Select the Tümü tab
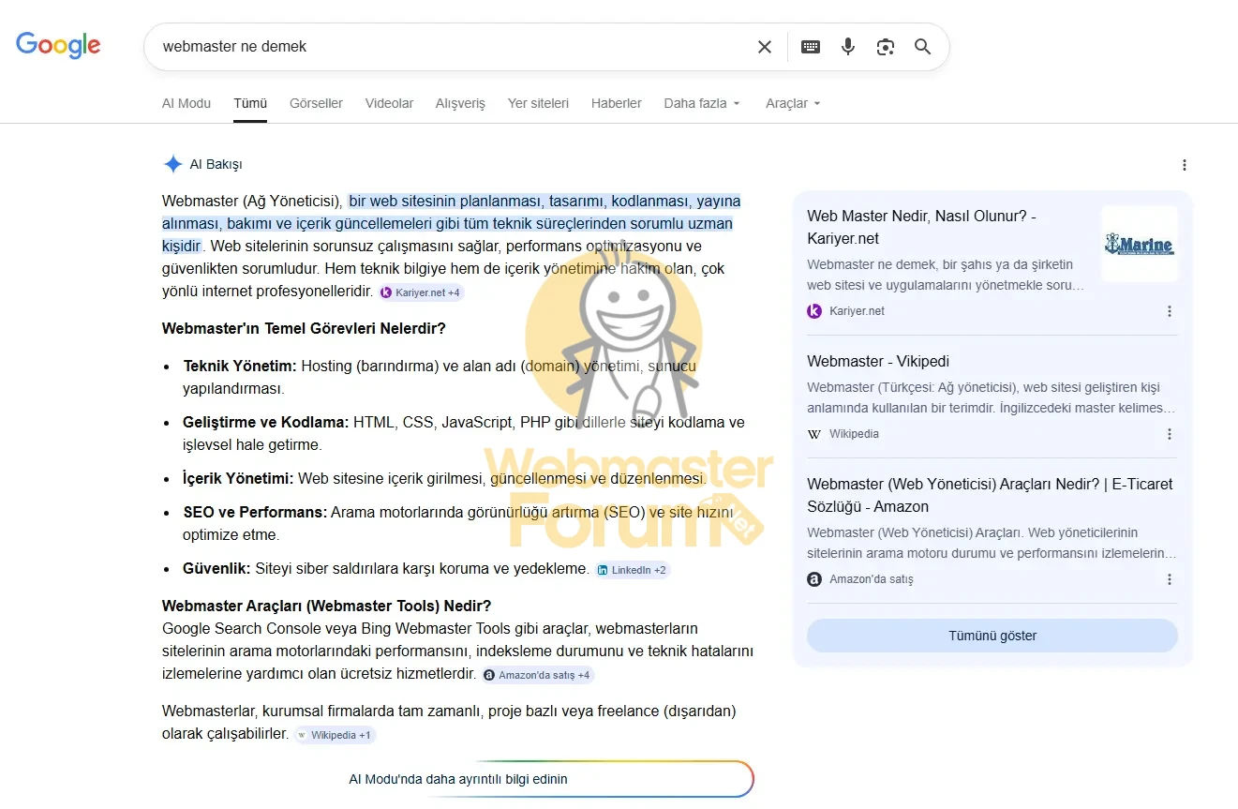 pos(250,103)
